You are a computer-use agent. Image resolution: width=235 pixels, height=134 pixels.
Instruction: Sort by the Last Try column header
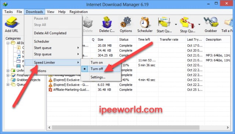195,40
